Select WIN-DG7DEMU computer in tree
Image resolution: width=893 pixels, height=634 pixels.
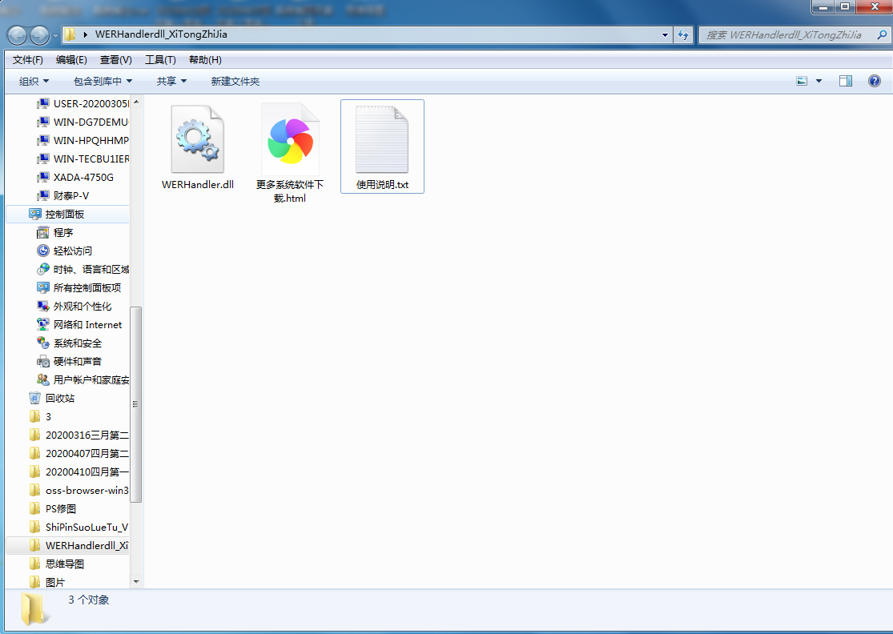(82, 122)
